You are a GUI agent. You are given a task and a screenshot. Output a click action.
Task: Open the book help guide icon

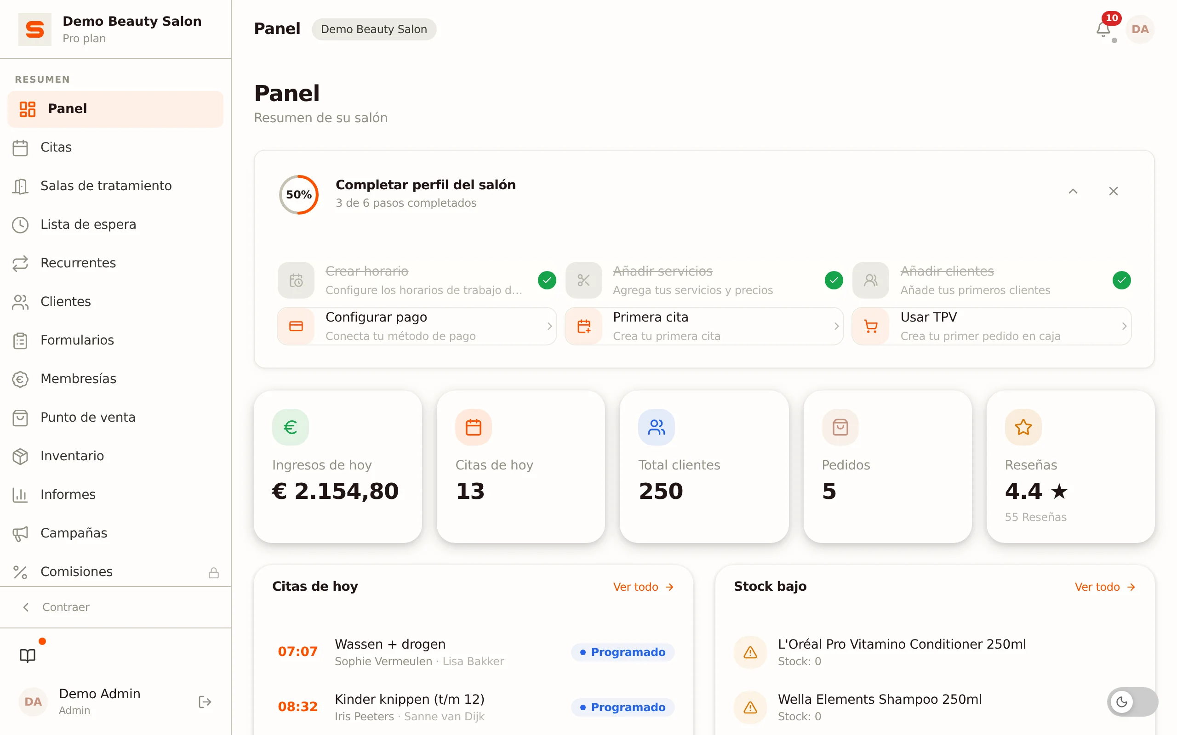pos(28,655)
